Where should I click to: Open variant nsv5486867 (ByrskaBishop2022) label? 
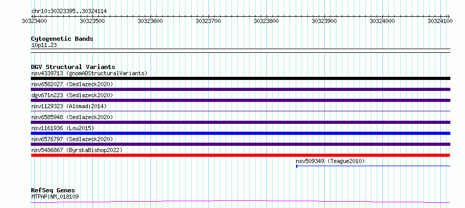[77, 150]
